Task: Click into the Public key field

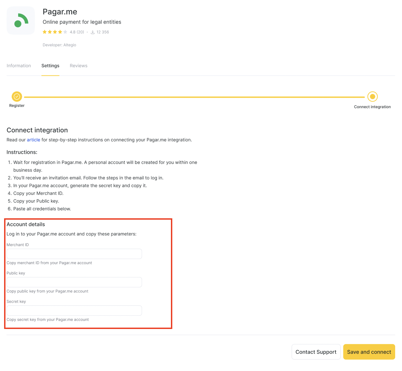Action: tap(74, 282)
